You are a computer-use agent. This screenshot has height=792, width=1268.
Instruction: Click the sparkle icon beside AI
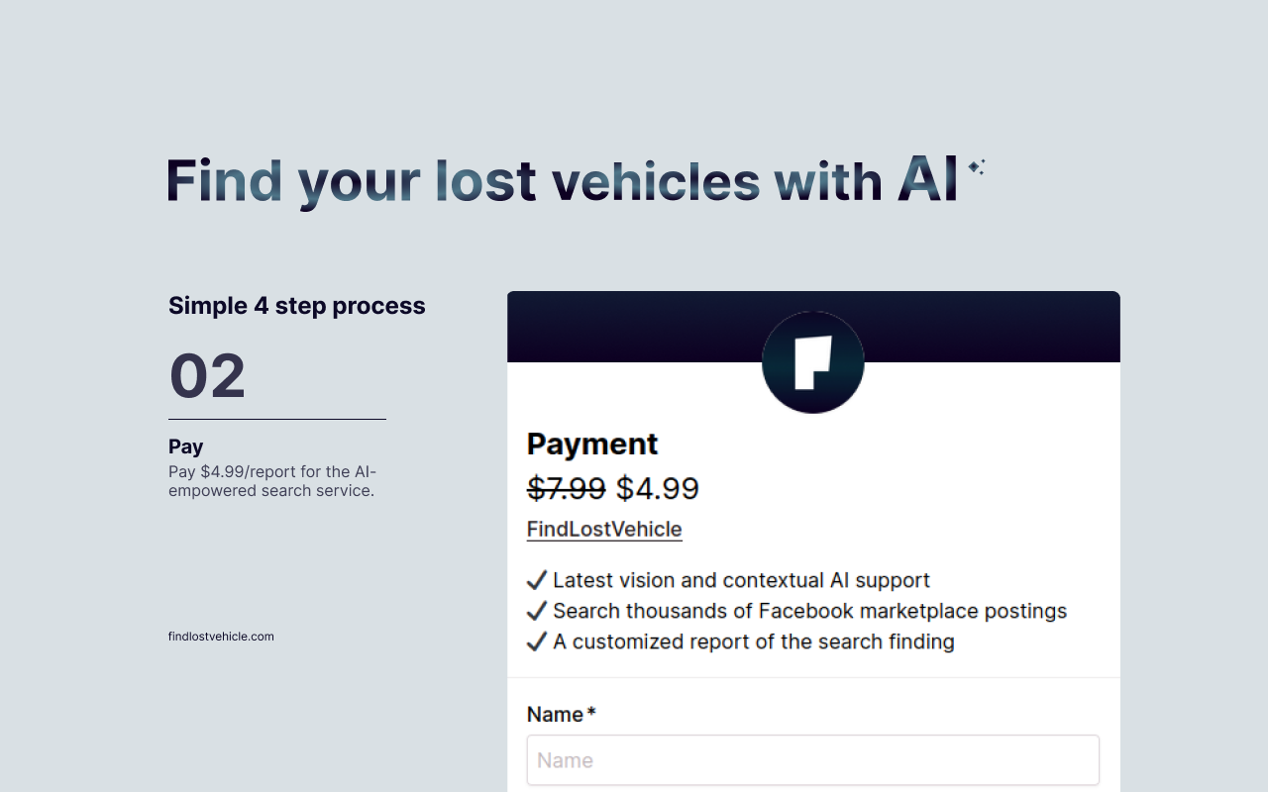(976, 167)
